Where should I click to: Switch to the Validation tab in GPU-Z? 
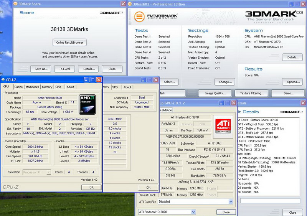pos(166,110)
